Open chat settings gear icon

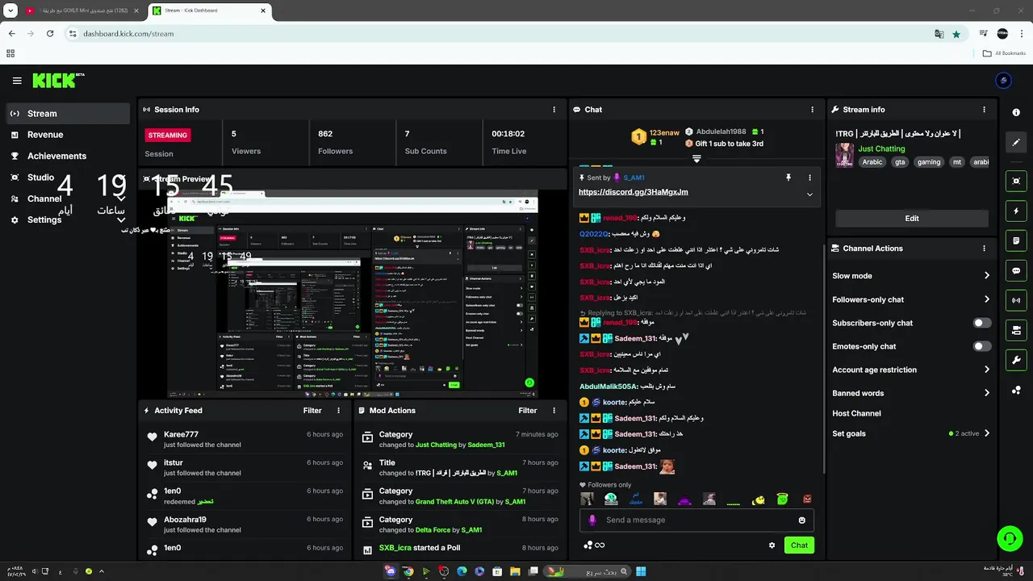(x=772, y=545)
